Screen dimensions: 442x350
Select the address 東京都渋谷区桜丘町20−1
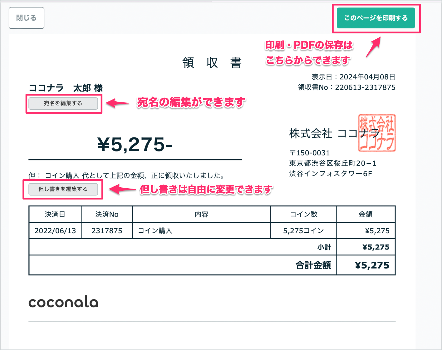point(333,163)
